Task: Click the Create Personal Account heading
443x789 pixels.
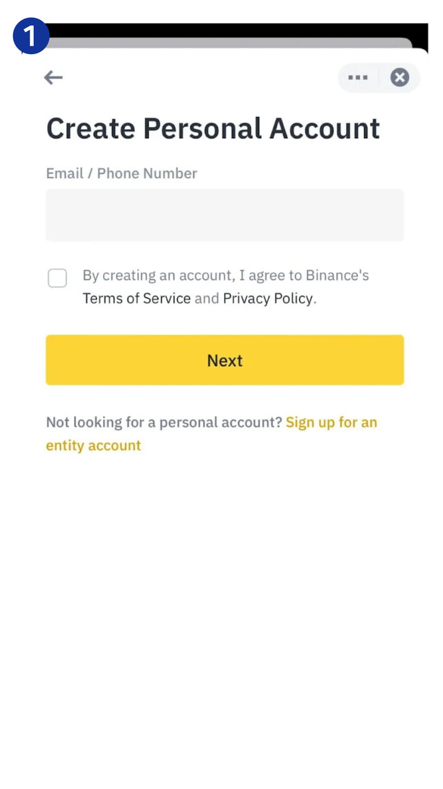Action: (x=213, y=129)
